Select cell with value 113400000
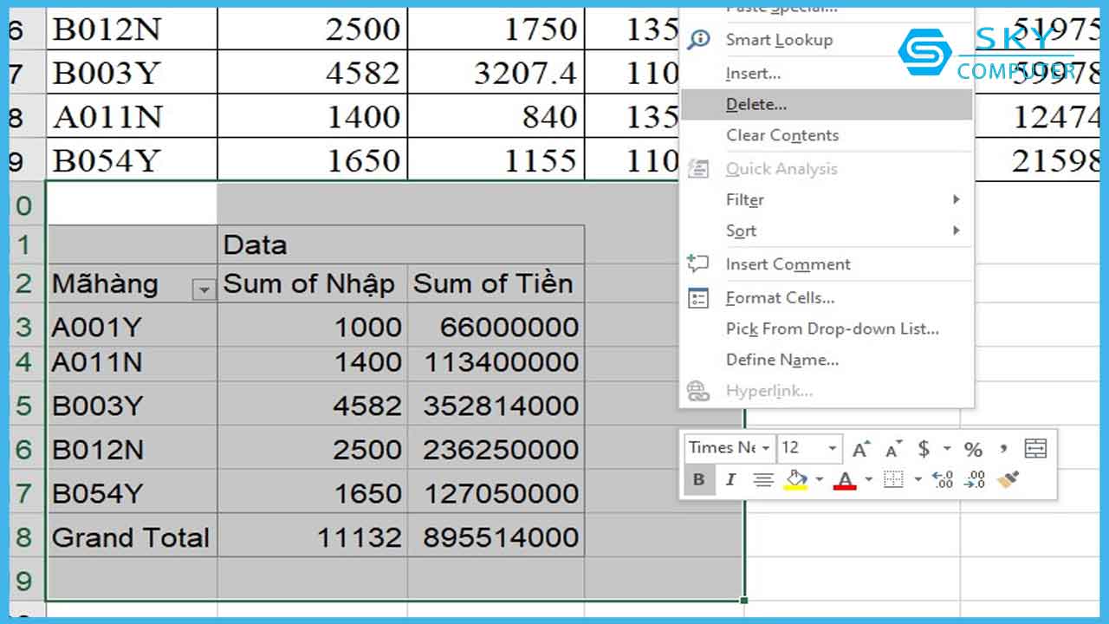Image resolution: width=1109 pixels, height=624 pixels. pos(496,363)
